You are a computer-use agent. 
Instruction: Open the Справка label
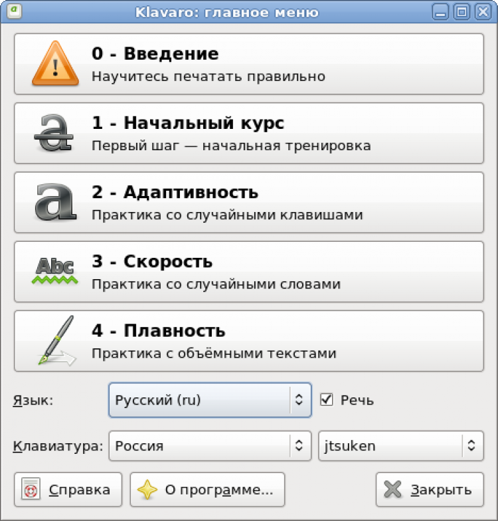80,490
